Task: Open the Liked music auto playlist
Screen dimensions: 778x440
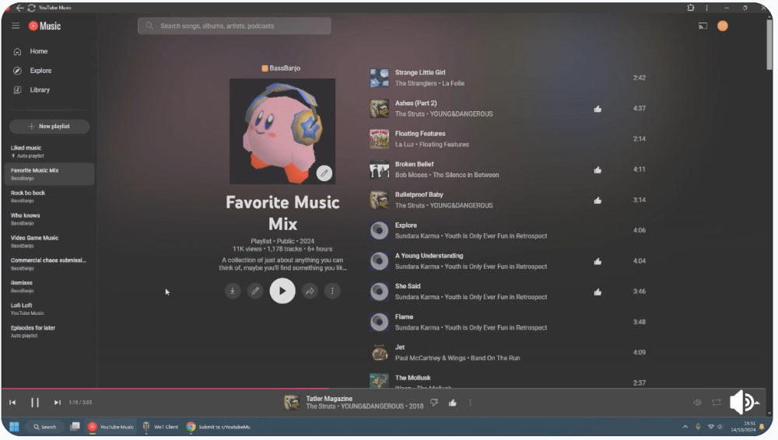Action: 49,152
